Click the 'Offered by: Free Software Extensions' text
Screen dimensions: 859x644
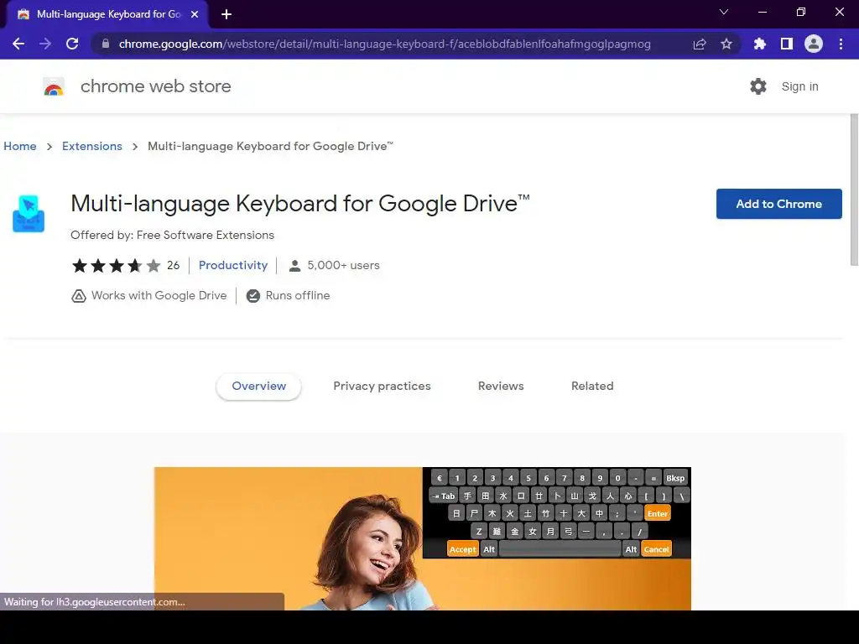172,235
